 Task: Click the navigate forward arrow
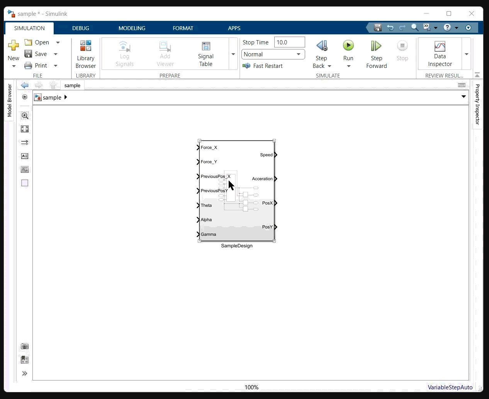pos(39,85)
